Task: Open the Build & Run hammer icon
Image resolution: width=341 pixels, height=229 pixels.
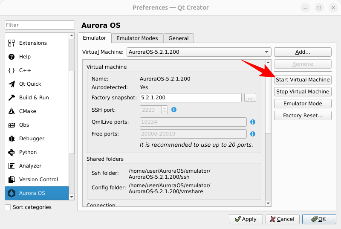Action: pos(12,98)
